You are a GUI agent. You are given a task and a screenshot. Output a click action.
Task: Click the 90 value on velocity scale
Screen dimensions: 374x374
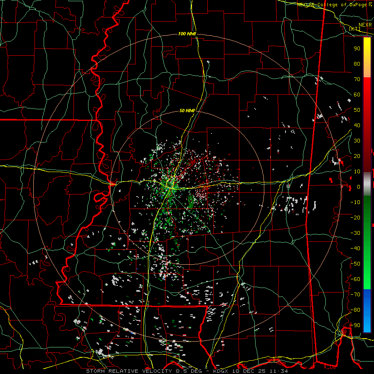[x=357, y=49]
